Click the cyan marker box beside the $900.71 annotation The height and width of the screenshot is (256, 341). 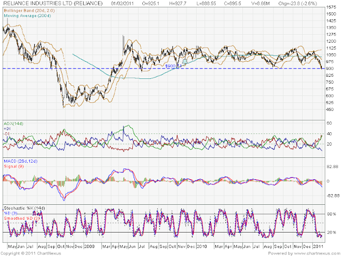coord(185,62)
